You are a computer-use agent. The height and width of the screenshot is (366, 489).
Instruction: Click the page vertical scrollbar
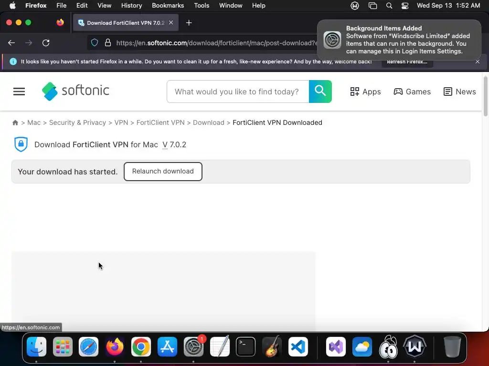485,96
